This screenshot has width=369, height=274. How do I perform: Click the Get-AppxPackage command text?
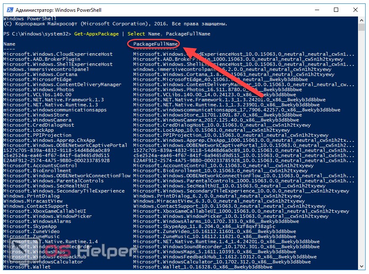pyautogui.click(x=97, y=34)
